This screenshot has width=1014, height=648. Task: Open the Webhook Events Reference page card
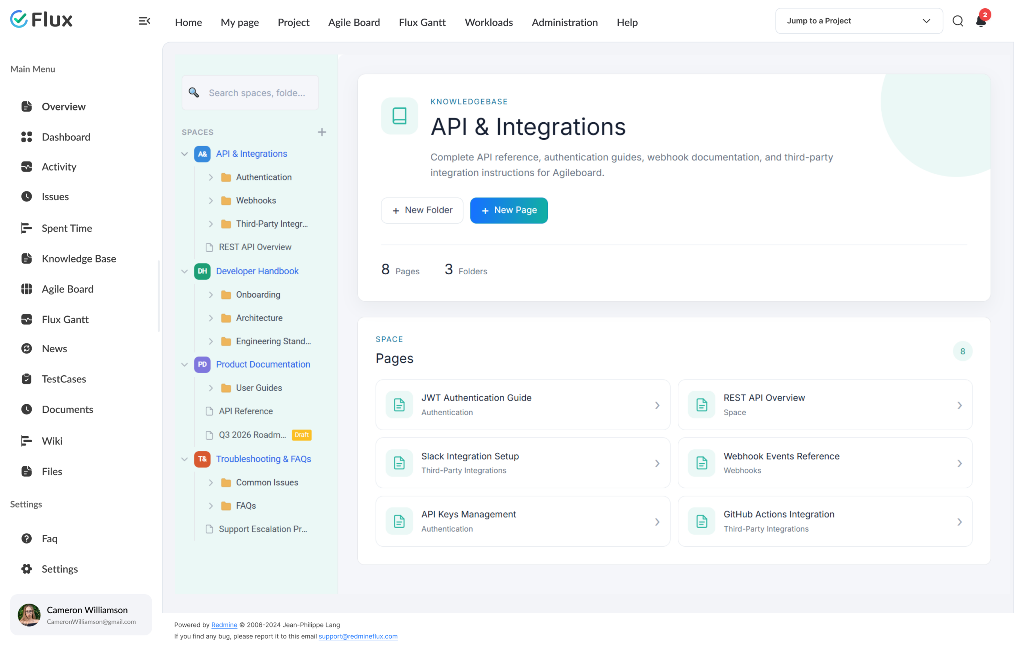coord(825,463)
